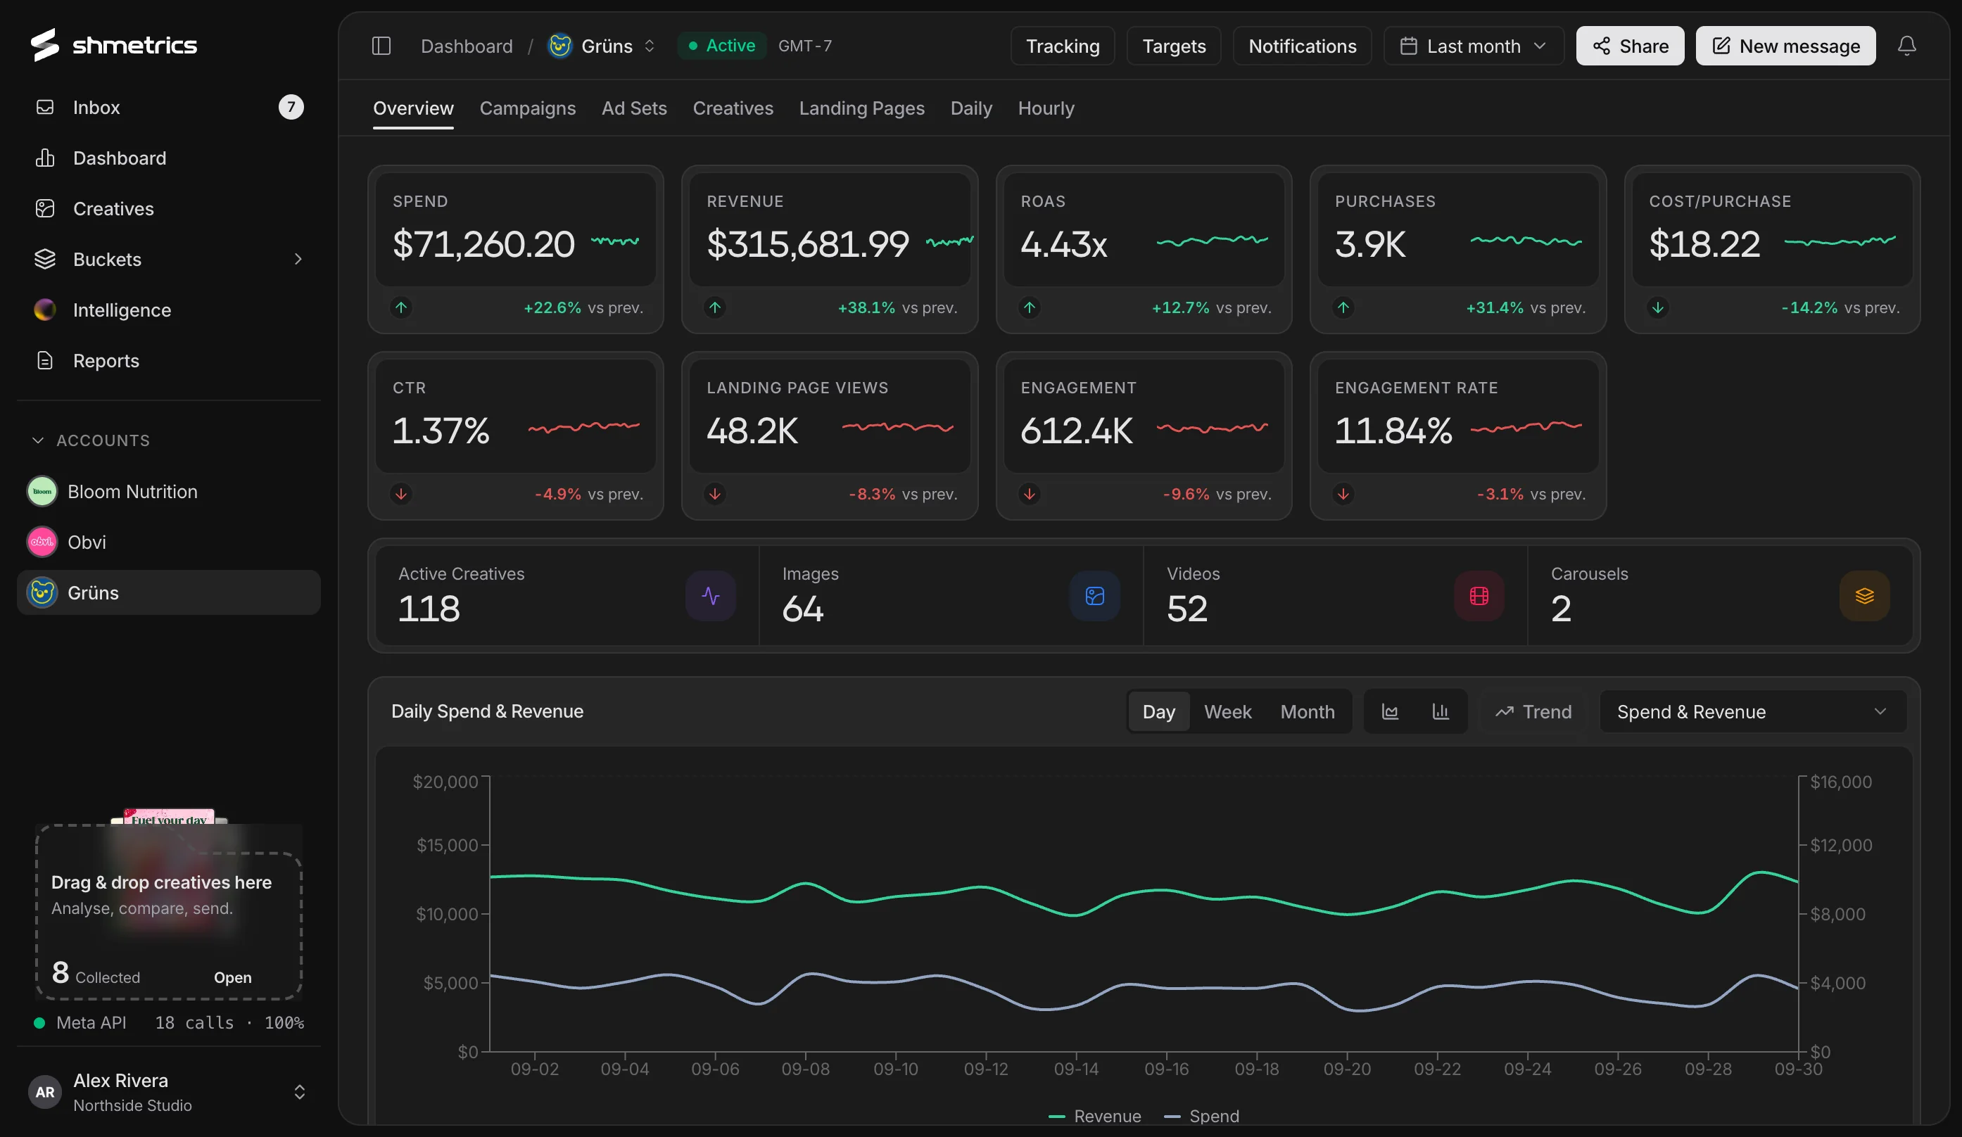Screen dimensions: 1962x1137
Task: Set chart granularity to Week
Action: [1227, 711]
